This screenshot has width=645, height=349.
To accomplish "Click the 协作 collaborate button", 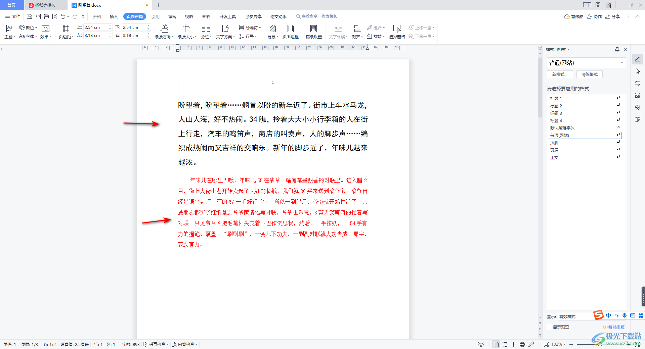I will [594, 16].
